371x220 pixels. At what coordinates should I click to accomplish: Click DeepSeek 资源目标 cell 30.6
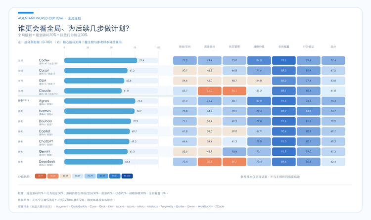coord(210,162)
